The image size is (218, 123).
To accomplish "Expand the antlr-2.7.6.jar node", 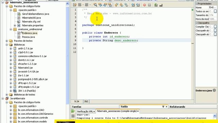I will click(x=11, y=49).
